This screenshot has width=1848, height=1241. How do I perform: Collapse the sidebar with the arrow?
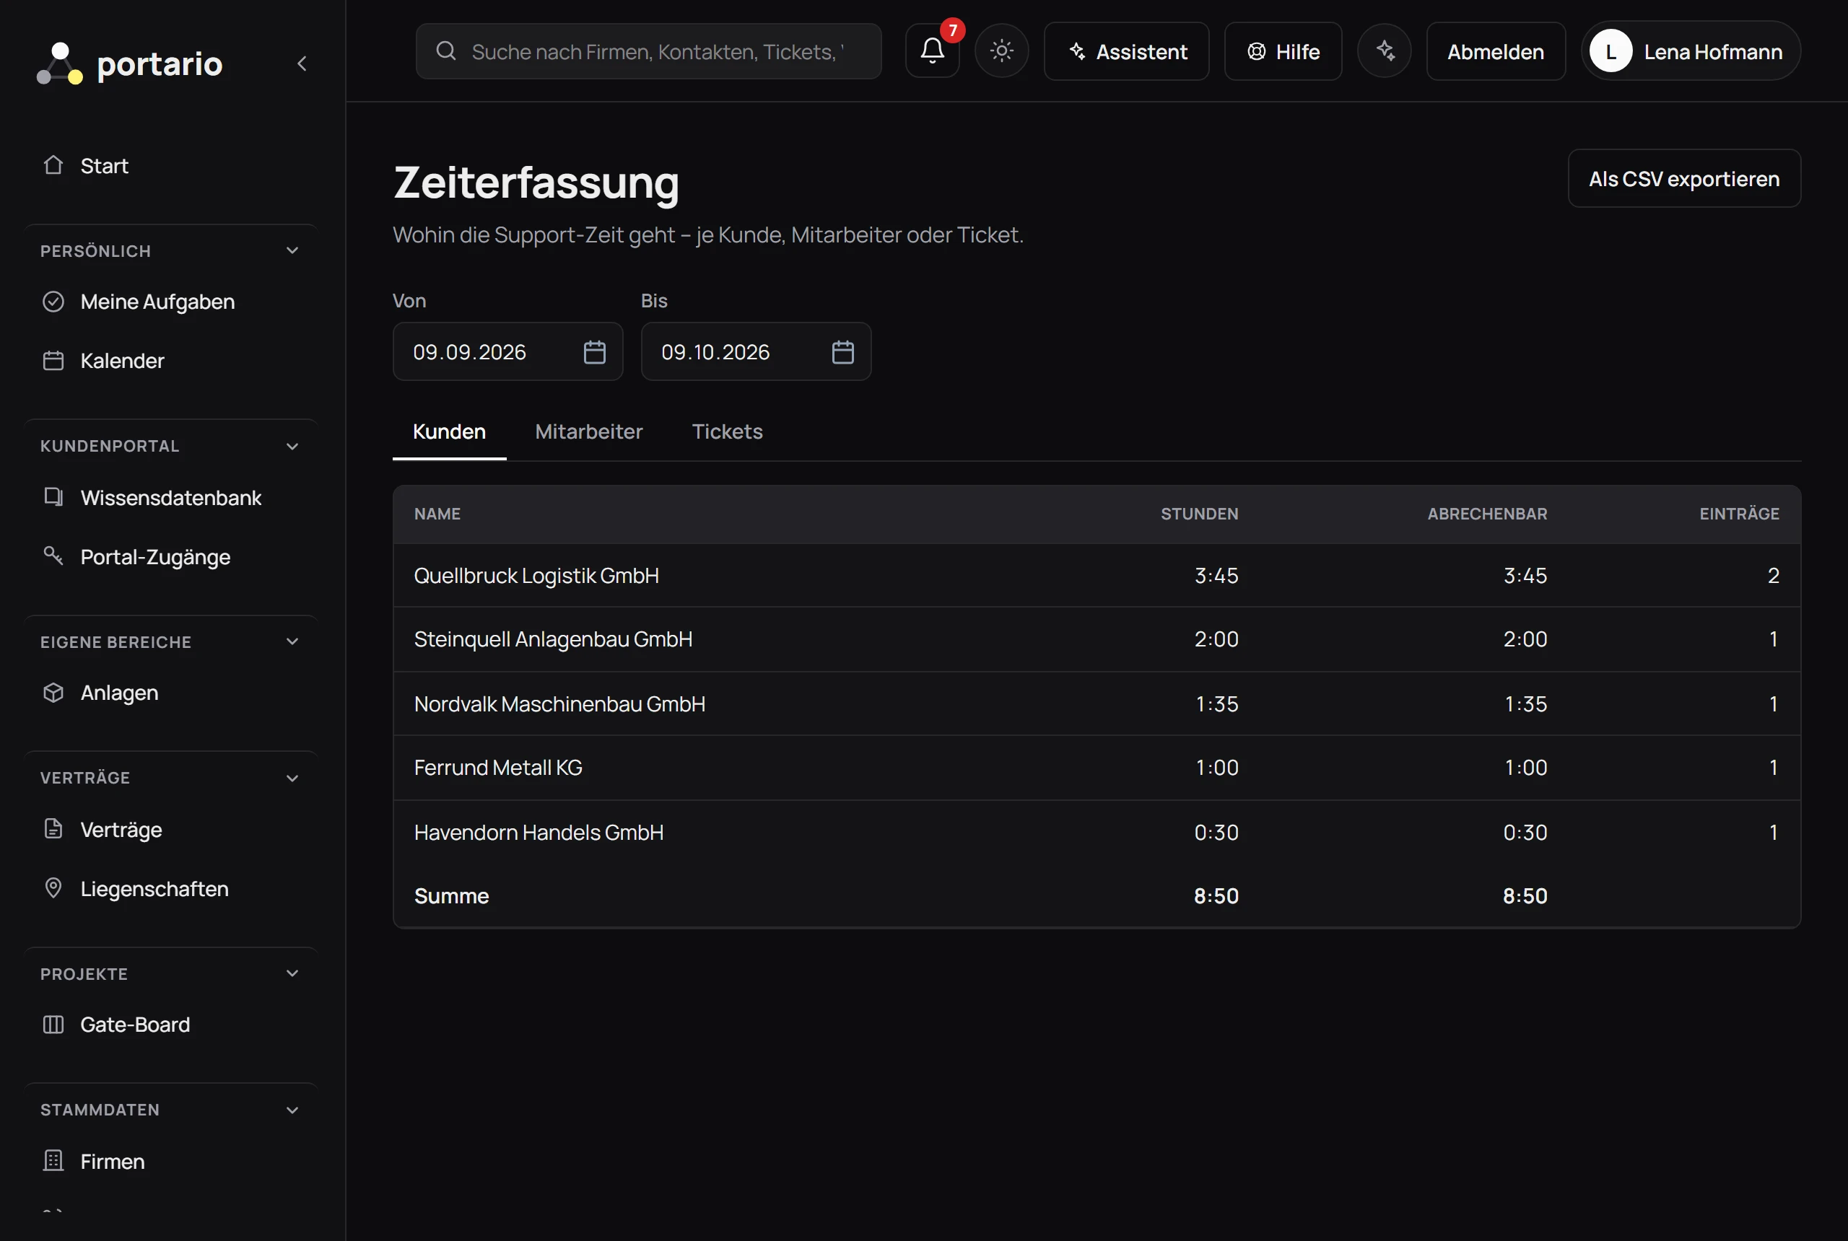tap(302, 63)
